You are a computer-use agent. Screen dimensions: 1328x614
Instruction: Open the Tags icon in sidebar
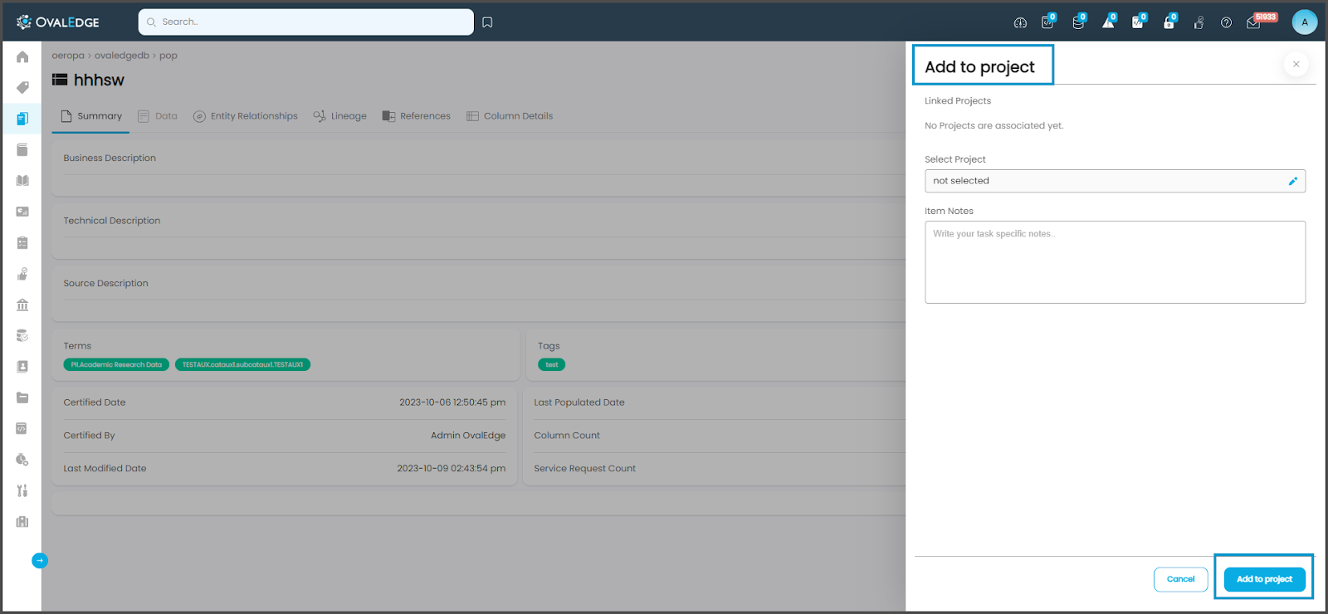[x=22, y=87]
